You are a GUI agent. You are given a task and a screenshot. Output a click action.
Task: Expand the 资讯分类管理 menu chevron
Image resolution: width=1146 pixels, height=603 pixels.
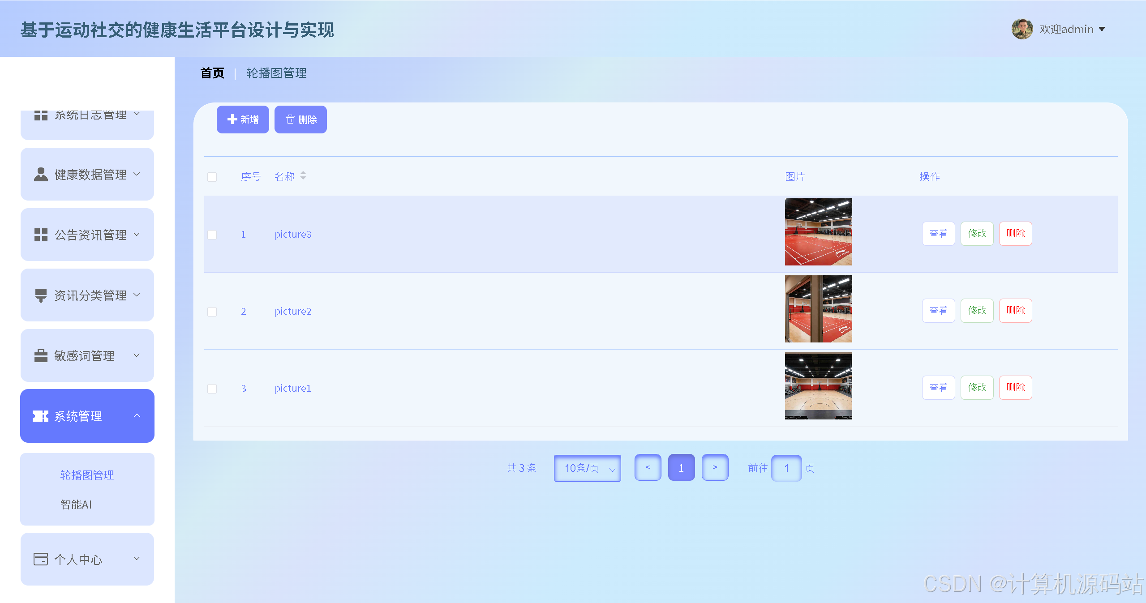coord(137,295)
